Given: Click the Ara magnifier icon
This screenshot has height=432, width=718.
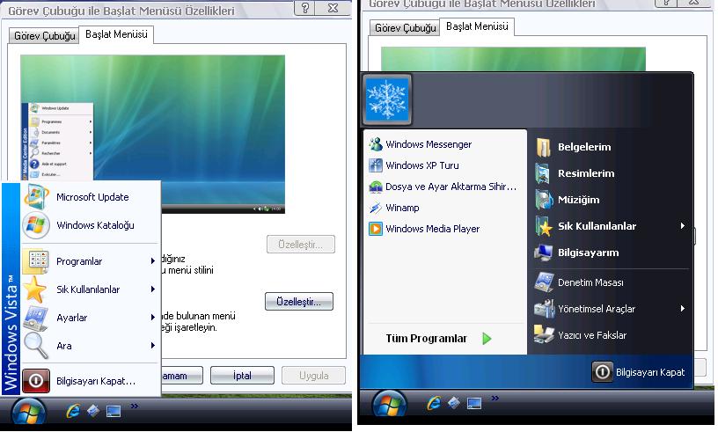Looking at the screenshot, I should pyautogui.click(x=36, y=346).
